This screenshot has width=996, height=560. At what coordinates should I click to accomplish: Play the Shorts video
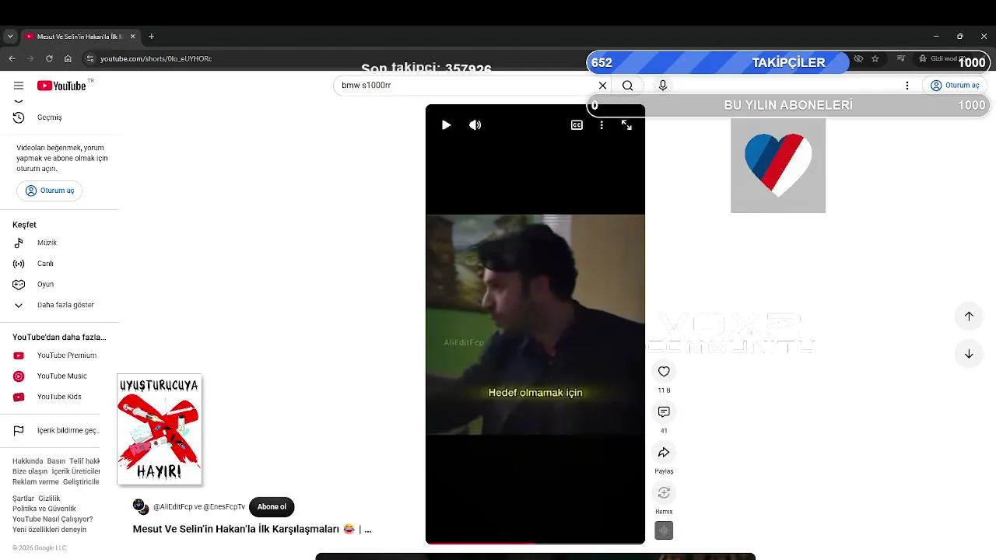(446, 125)
